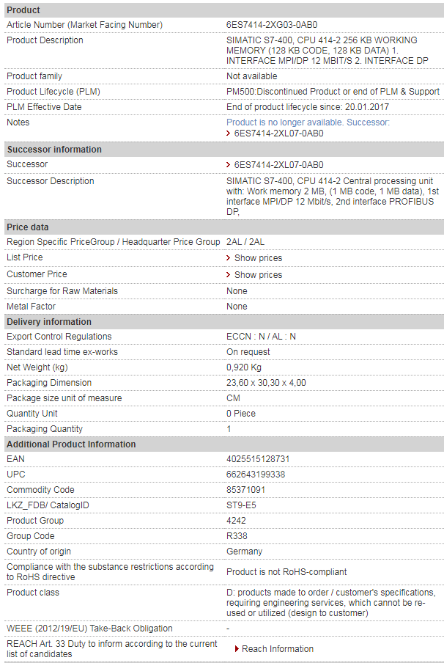Image resolution: width=444 pixels, height=663 pixels.
Task: Click the arrow icon before Customer Price Show prices
Action: (229, 274)
